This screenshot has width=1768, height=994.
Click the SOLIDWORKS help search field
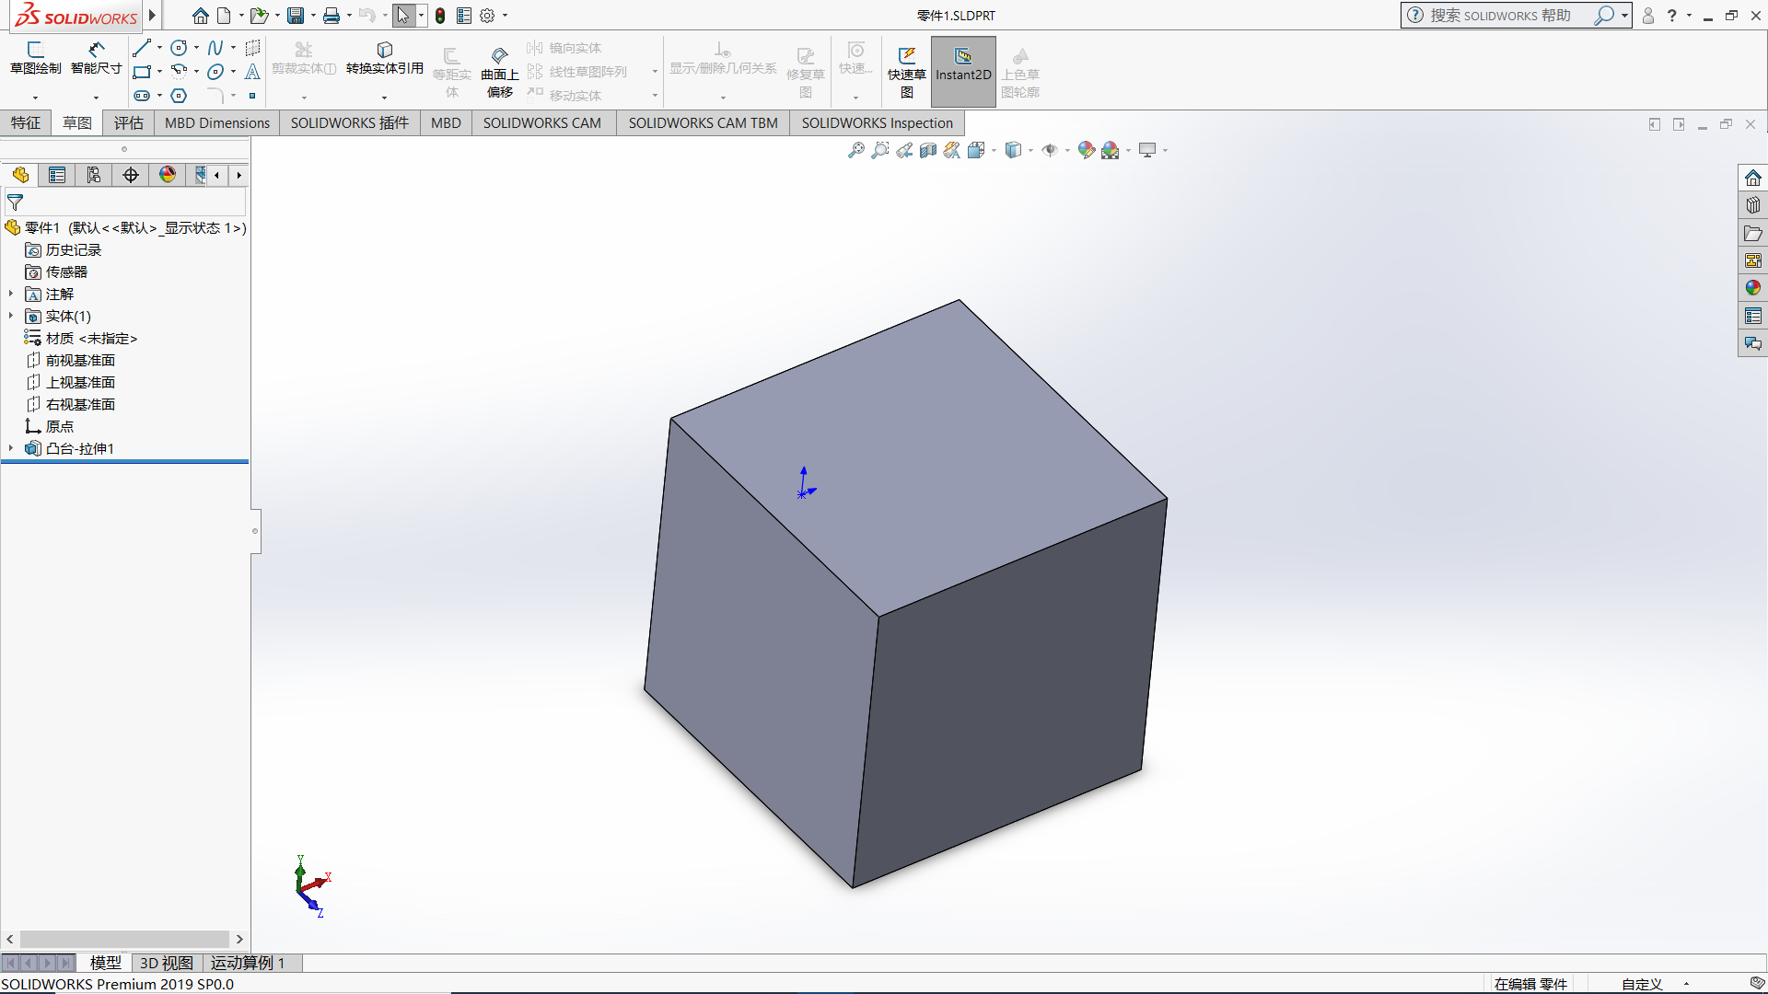point(1501,16)
